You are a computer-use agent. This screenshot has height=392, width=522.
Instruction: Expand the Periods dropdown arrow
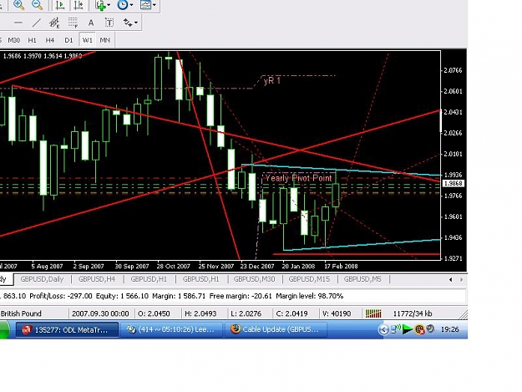coord(131,5)
